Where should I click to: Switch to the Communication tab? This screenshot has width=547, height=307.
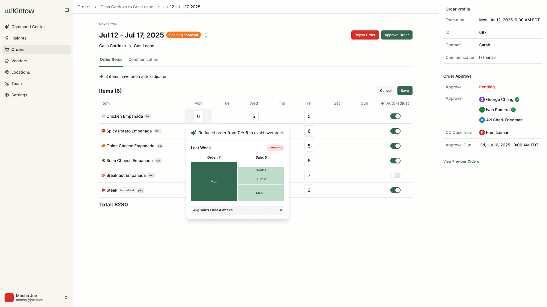pyautogui.click(x=143, y=59)
